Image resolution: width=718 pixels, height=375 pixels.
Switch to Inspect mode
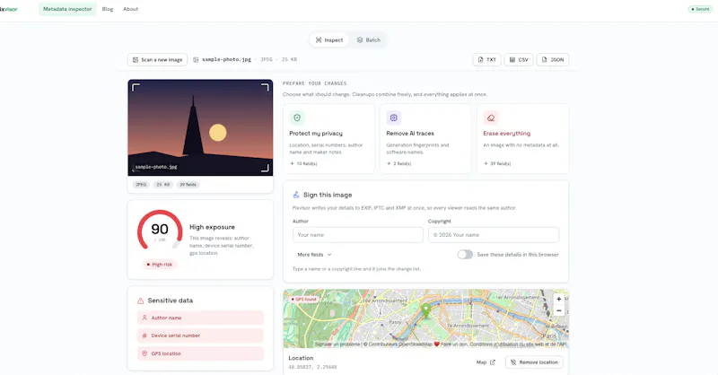tap(329, 40)
